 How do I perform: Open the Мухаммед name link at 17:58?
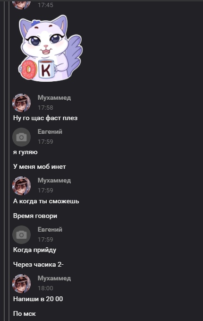[54, 98]
